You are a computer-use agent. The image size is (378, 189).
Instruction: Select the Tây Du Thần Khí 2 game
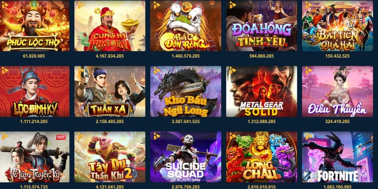click(x=110, y=157)
